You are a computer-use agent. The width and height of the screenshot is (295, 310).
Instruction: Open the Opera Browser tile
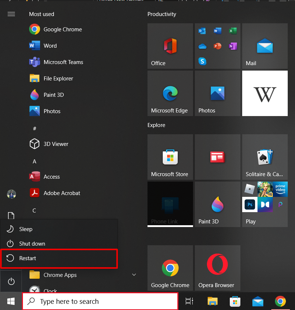point(217,268)
